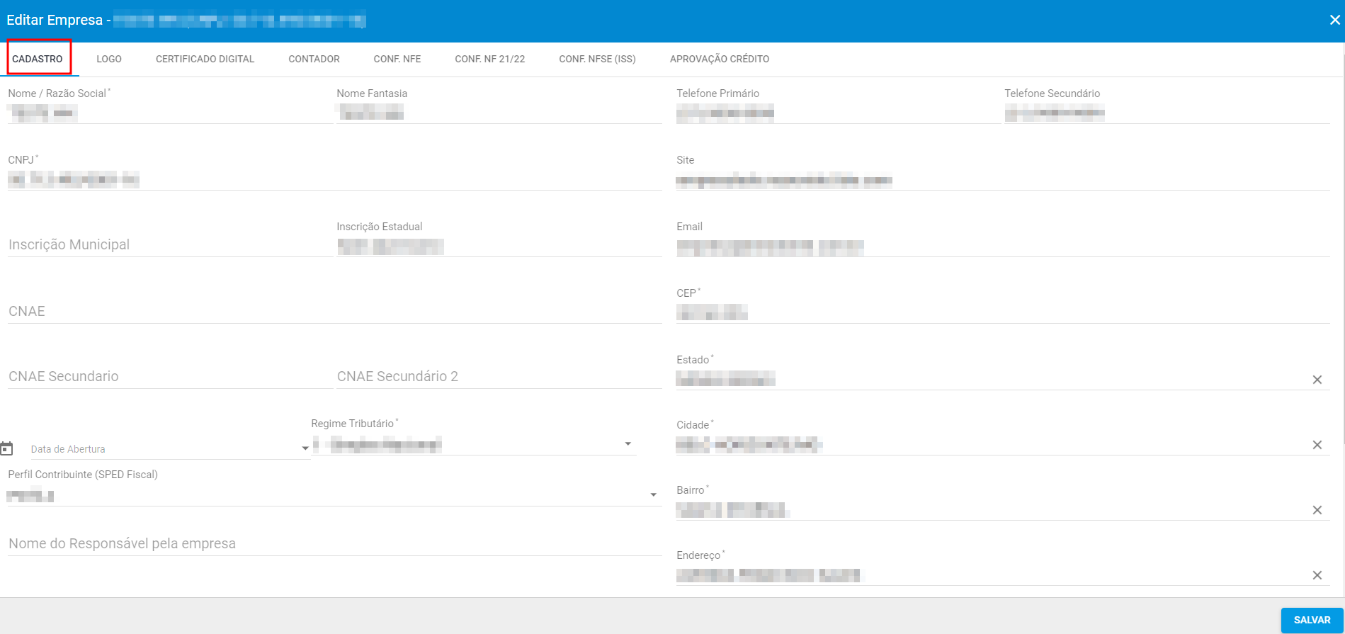Click the Telefone Primário field
This screenshot has width=1345, height=634.
click(x=837, y=113)
